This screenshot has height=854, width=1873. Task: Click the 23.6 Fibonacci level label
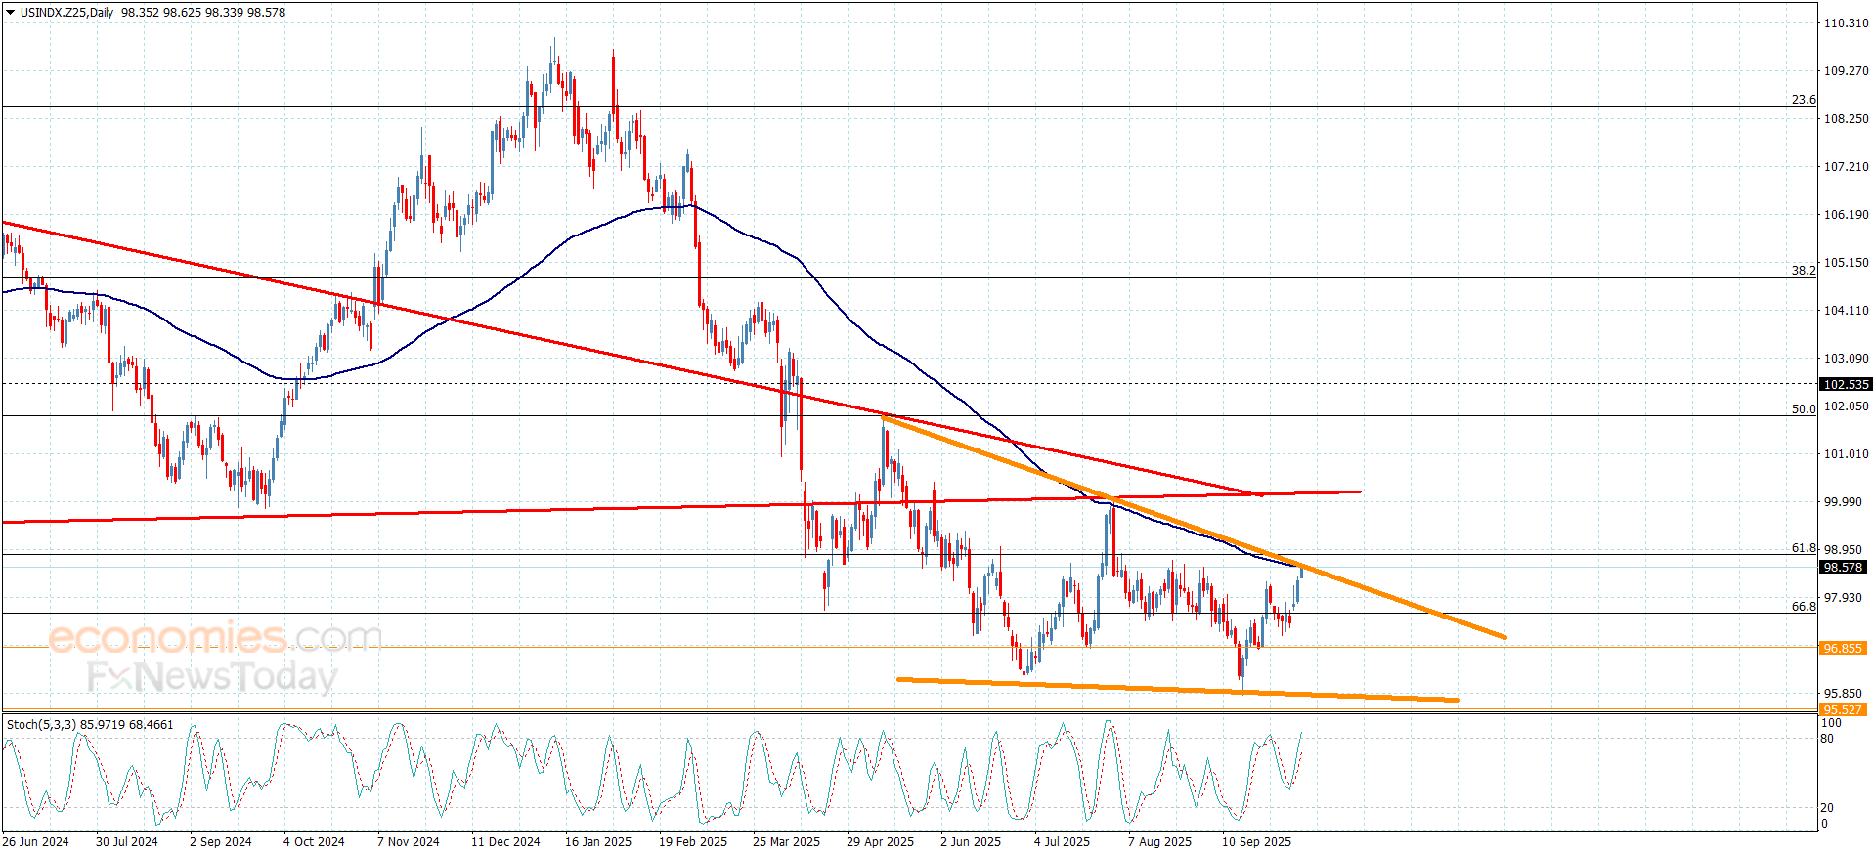tap(1804, 100)
